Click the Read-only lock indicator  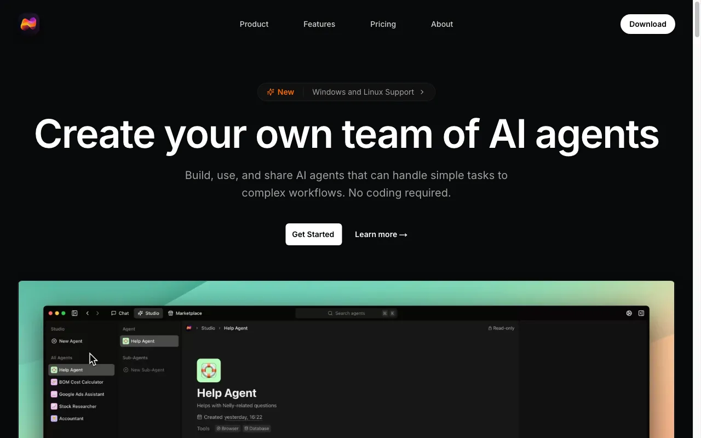(x=501, y=328)
